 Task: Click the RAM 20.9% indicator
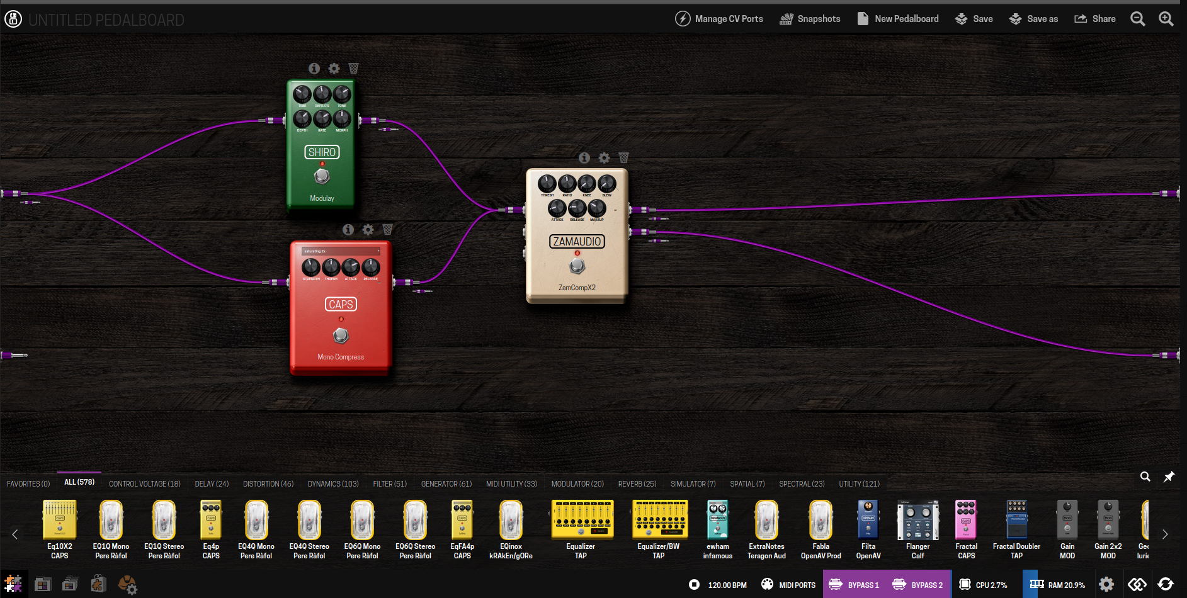pyautogui.click(x=1057, y=585)
